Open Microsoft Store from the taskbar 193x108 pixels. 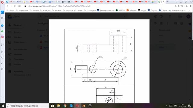point(52,106)
